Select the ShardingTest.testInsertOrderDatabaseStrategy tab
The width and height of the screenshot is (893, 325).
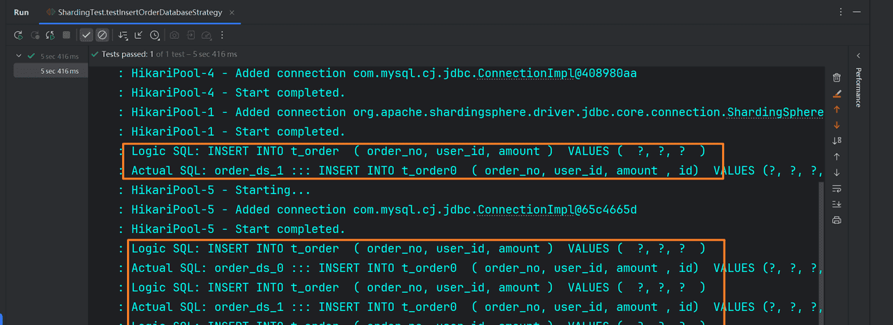pyautogui.click(x=139, y=13)
